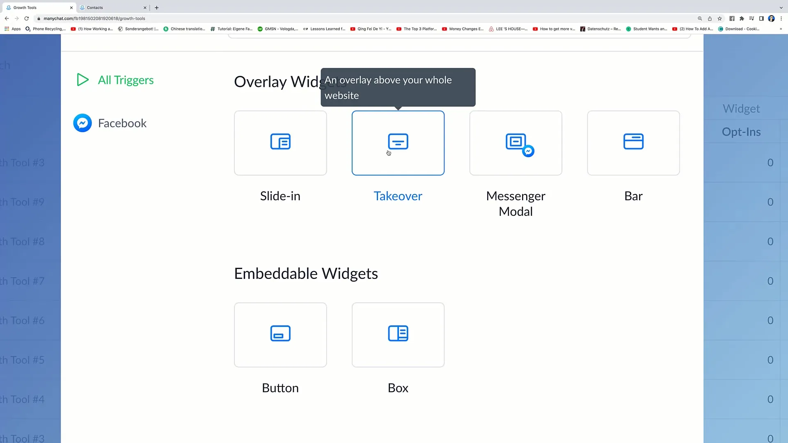Image resolution: width=788 pixels, height=443 pixels.
Task: Reload the current page
Action: pyautogui.click(x=27, y=18)
